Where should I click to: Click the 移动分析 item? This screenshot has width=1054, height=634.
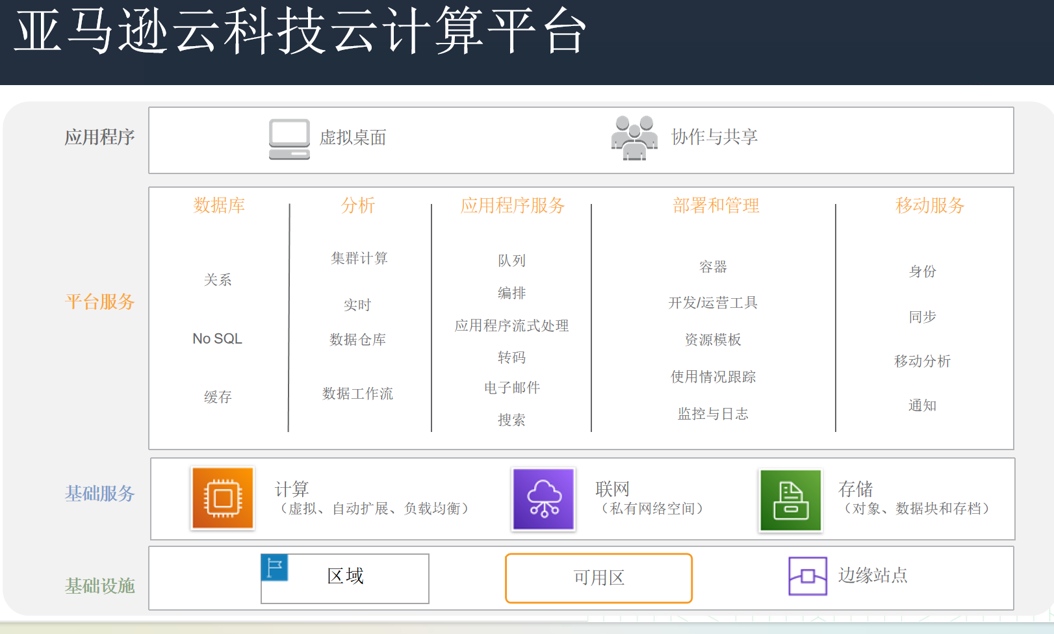click(922, 361)
